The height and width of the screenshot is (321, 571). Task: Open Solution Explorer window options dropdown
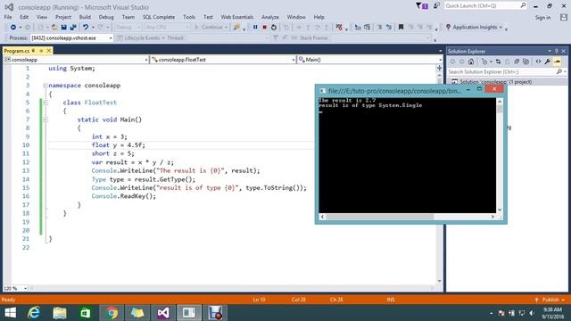tap(550, 52)
